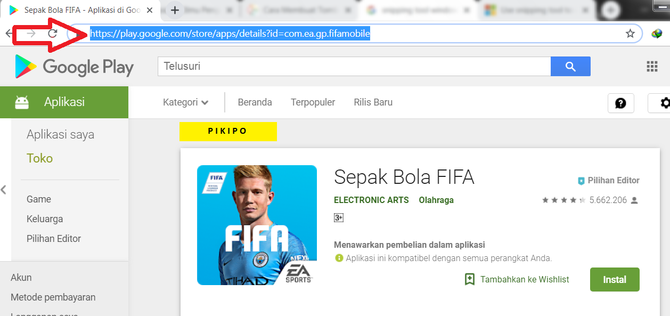This screenshot has width=670, height=316.
Task: Click the yellow PIKIPO banner
Action: (x=228, y=132)
